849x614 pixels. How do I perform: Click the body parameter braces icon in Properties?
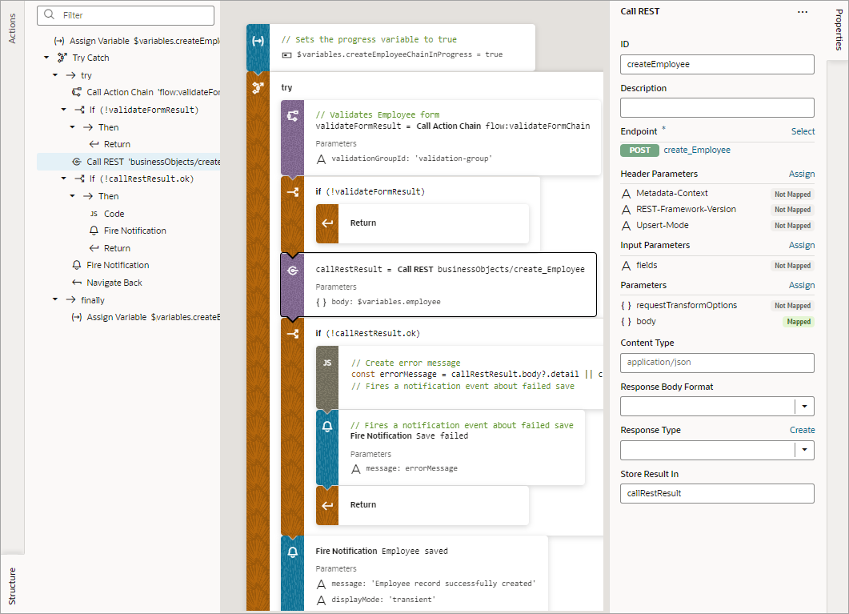point(626,322)
